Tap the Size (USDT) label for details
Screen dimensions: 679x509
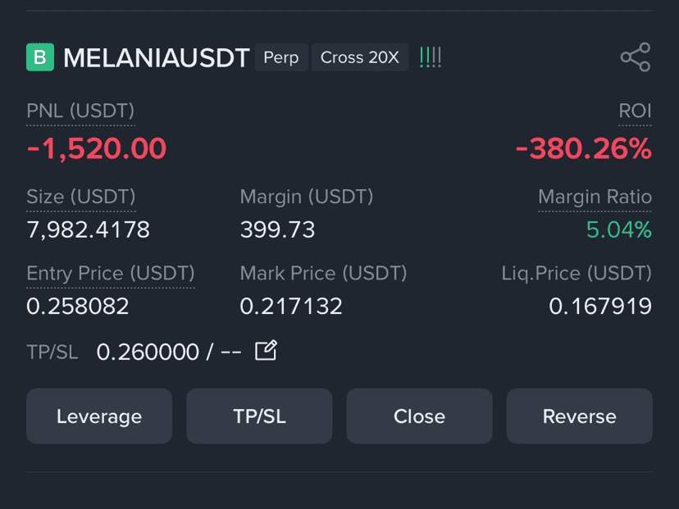click(81, 197)
